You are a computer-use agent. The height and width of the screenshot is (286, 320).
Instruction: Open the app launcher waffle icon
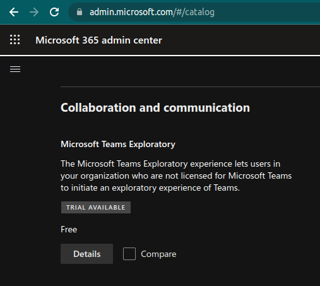(x=15, y=40)
